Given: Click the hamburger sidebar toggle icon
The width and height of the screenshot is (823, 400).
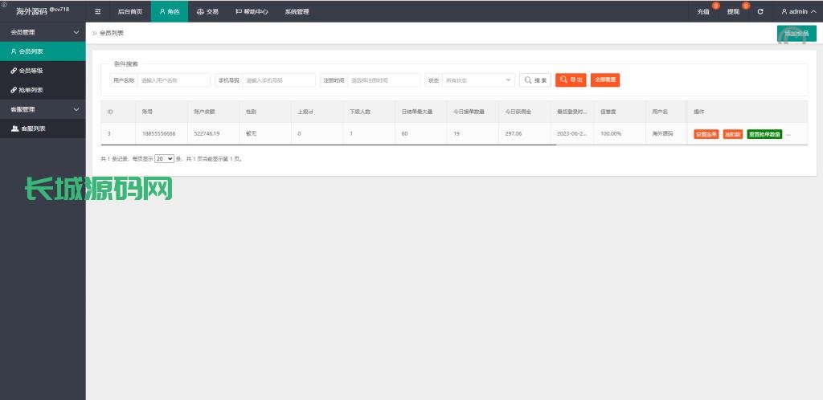Looking at the screenshot, I should point(98,12).
